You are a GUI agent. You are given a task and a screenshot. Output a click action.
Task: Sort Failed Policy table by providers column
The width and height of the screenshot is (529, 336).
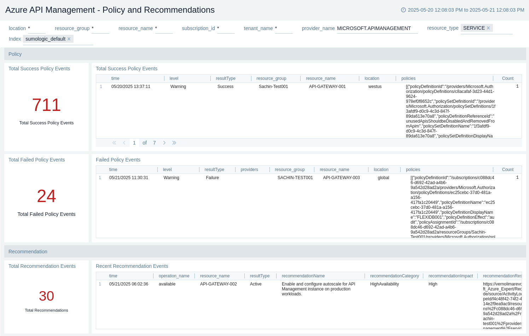pos(249,170)
